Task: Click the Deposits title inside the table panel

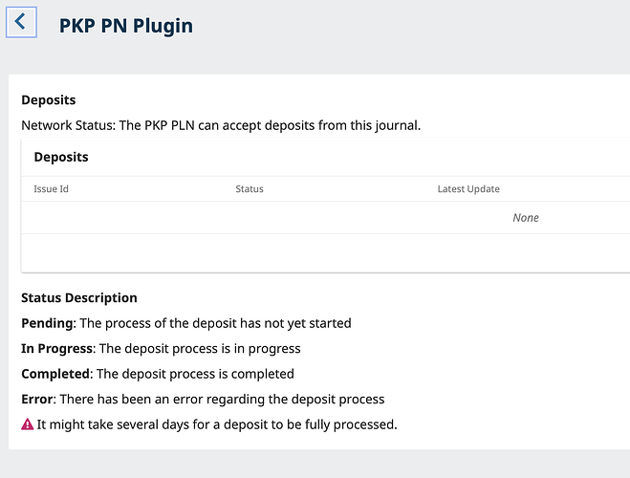Action: tap(61, 157)
